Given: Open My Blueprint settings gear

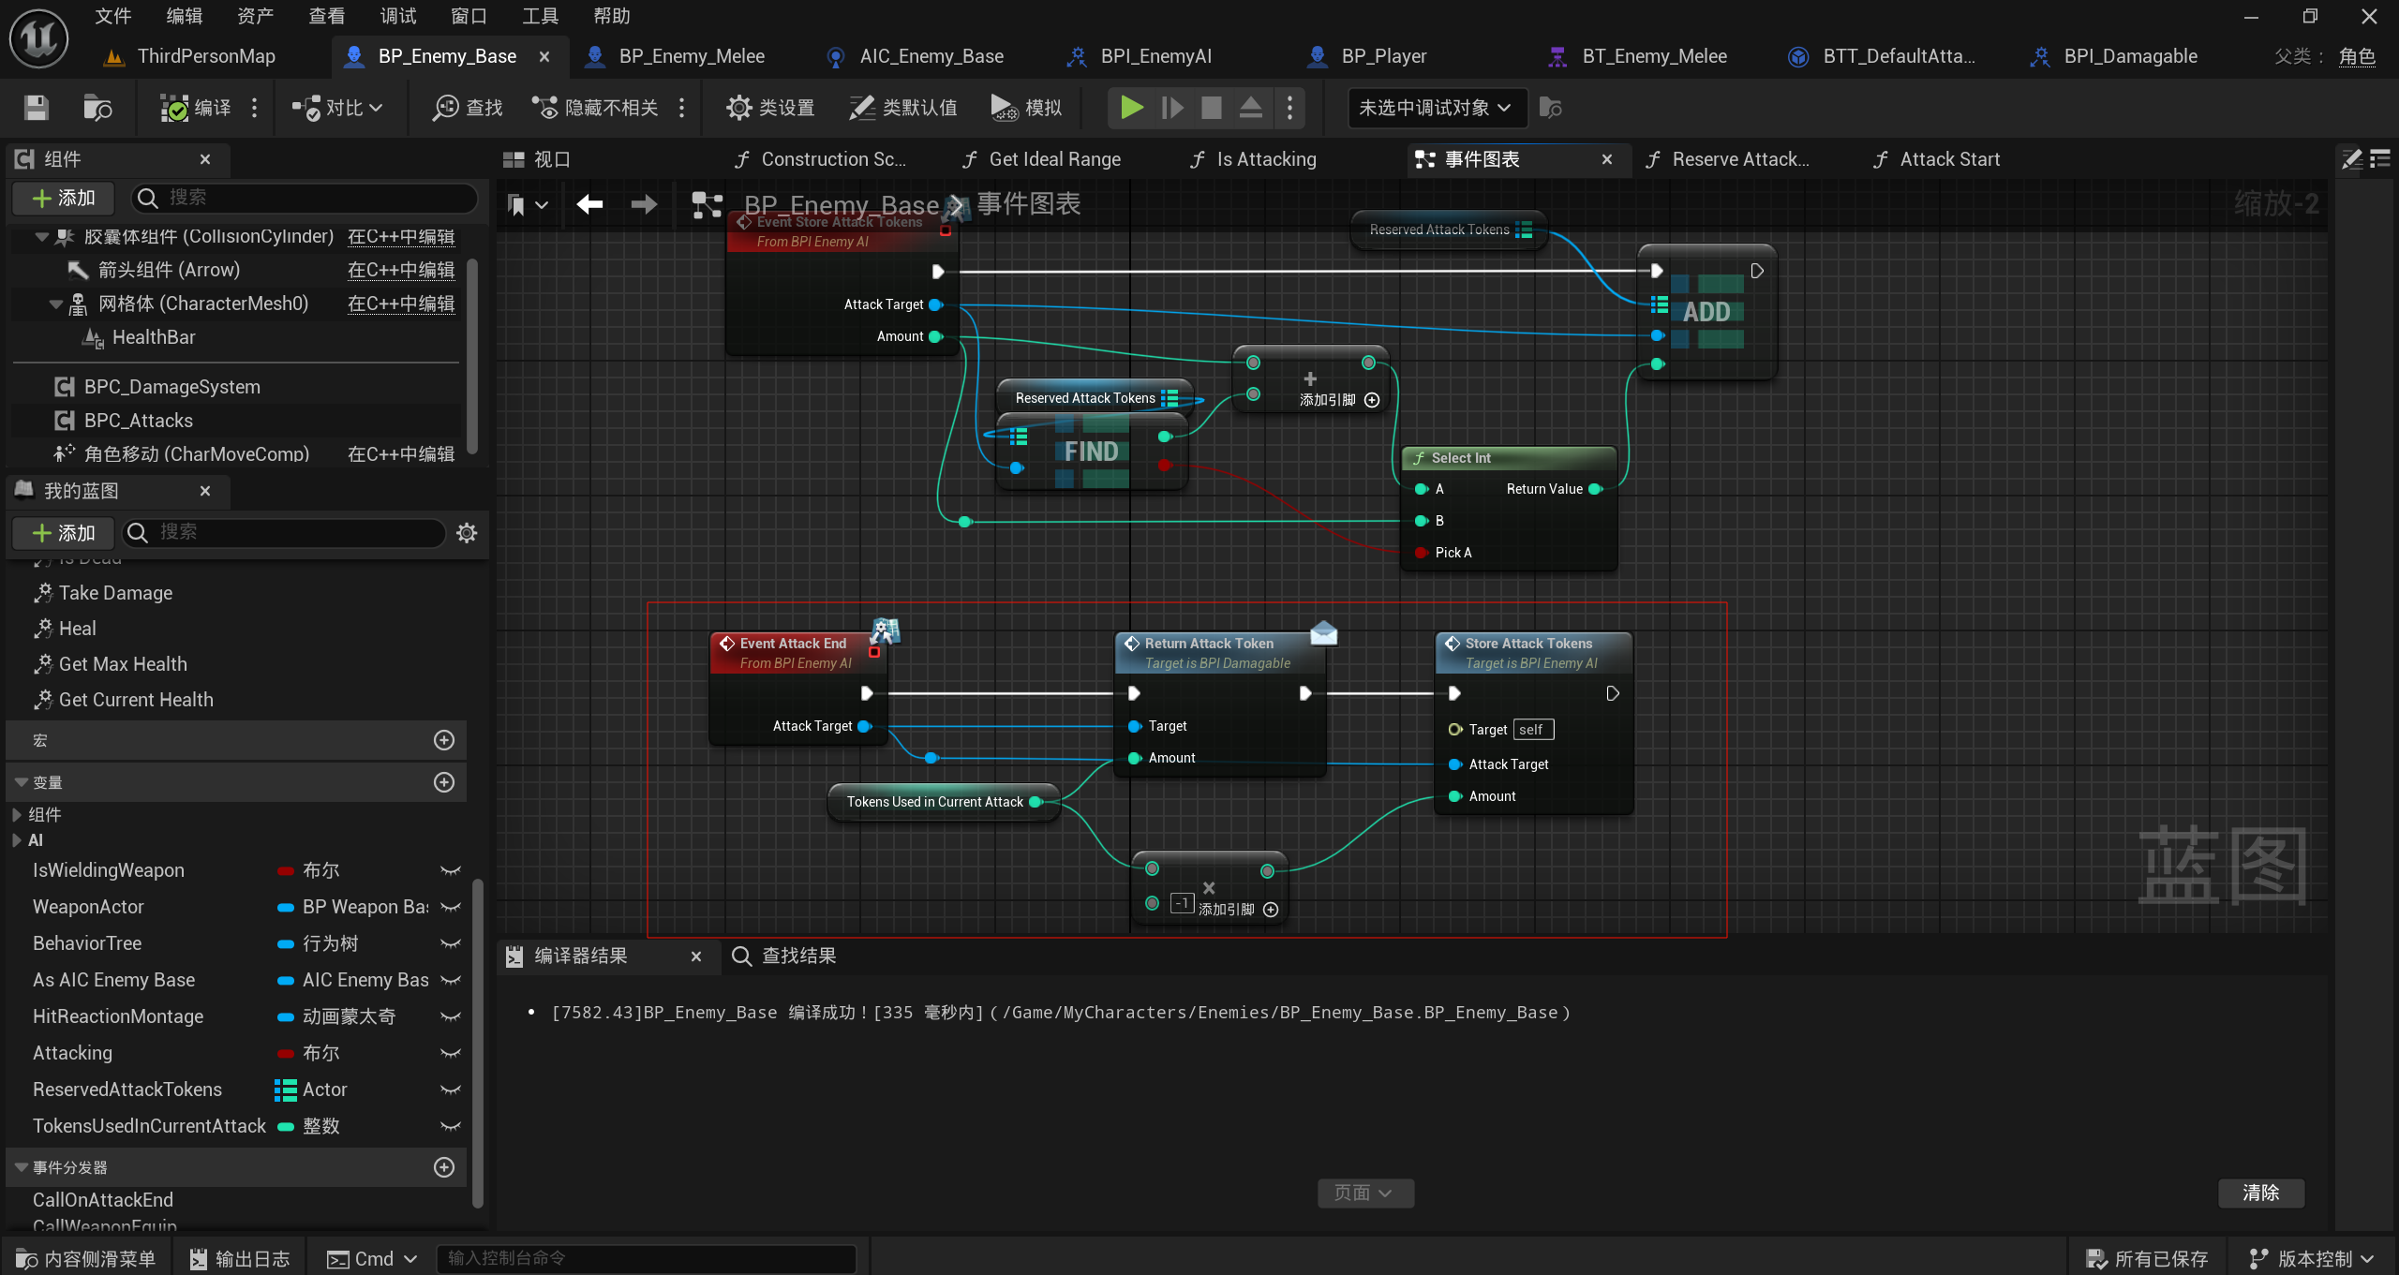Looking at the screenshot, I should [467, 533].
